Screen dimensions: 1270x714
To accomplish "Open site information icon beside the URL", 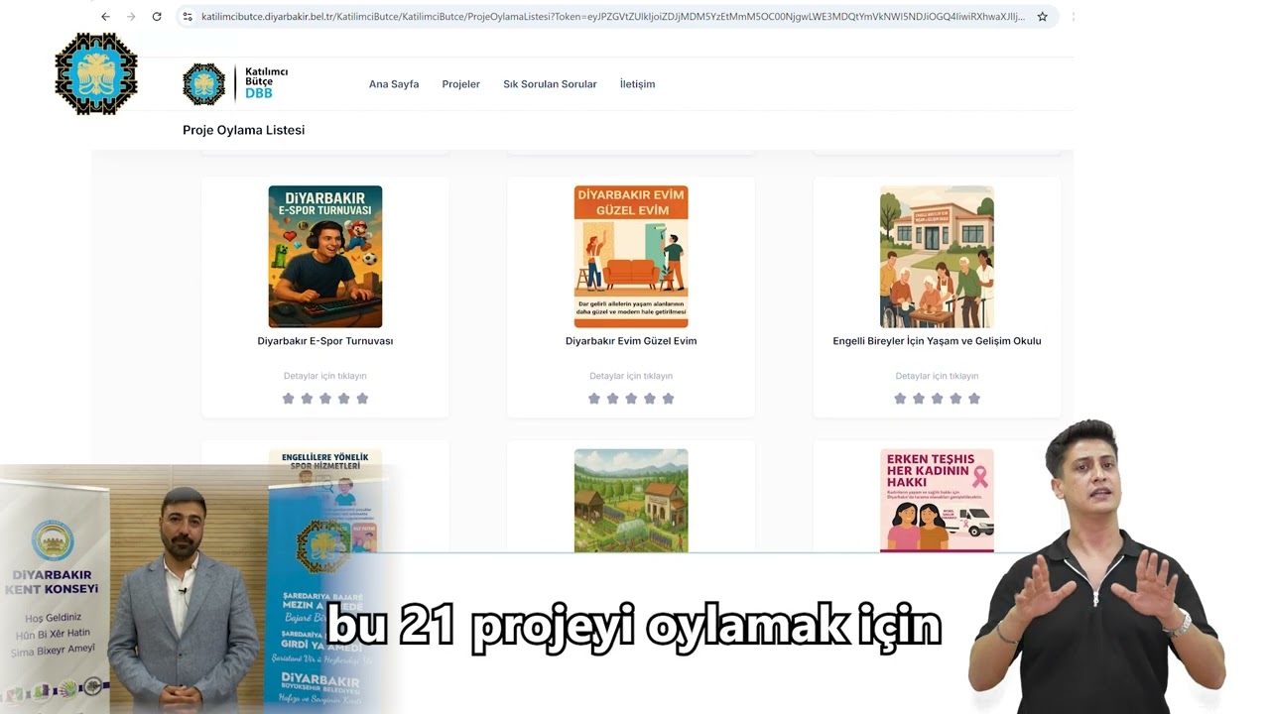I will [187, 16].
